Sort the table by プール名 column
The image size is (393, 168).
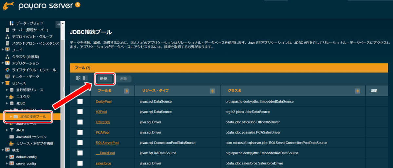tap(126, 91)
